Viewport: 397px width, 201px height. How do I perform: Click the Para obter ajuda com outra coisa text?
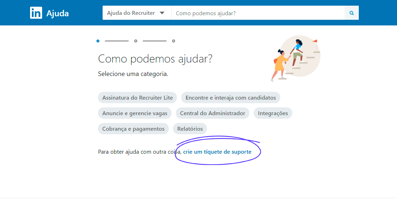pos(140,152)
